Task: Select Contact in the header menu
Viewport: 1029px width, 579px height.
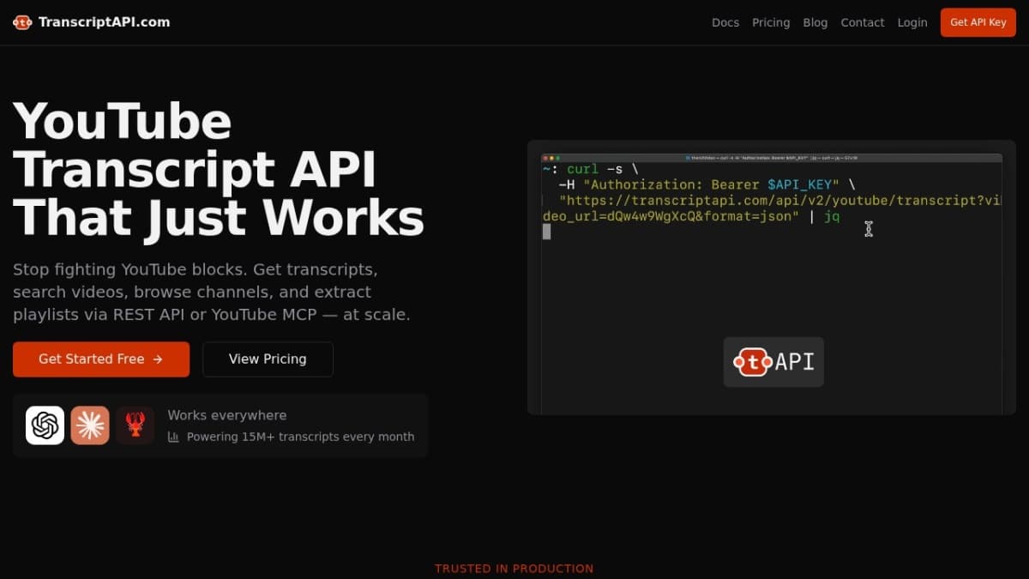Action: 862,22
